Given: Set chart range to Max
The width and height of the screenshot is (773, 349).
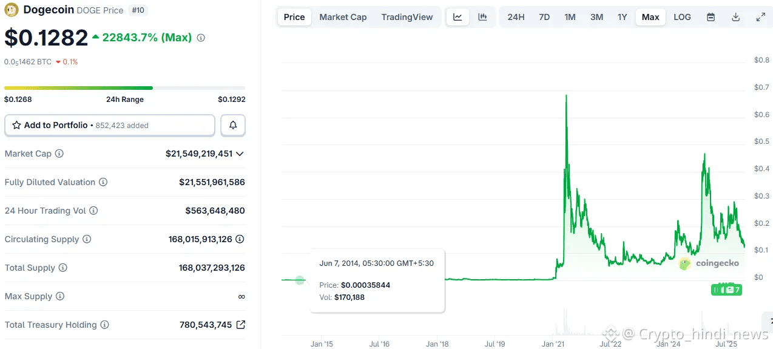Looking at the screenshot, I should [x=650, y=17].
